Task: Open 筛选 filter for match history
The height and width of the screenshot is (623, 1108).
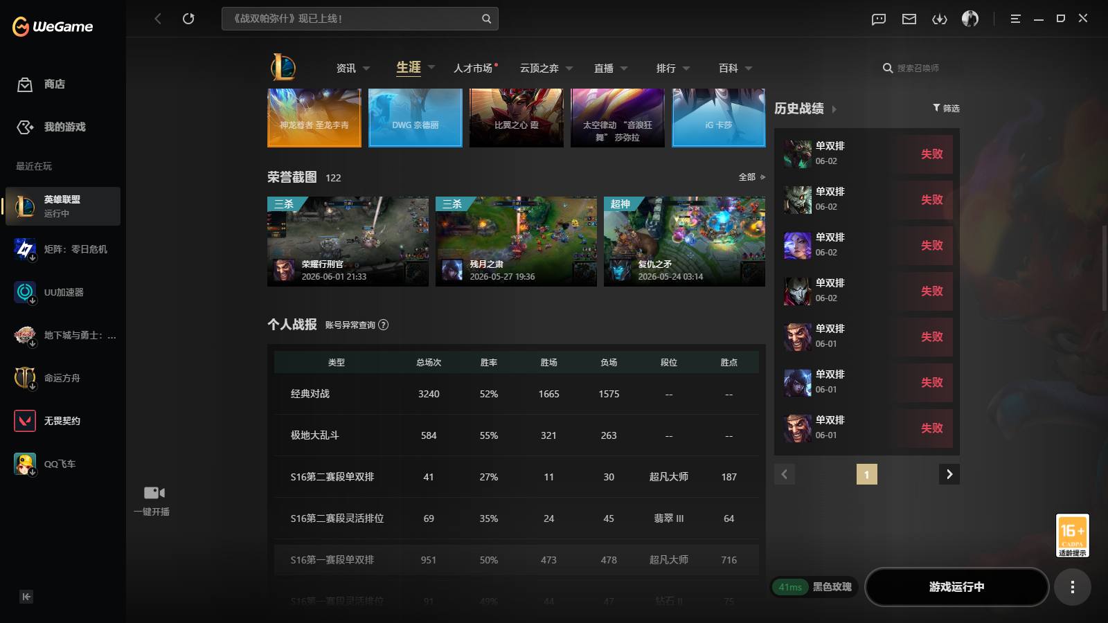Action: click(946, 108)
